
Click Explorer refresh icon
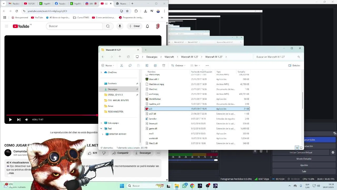128,57
